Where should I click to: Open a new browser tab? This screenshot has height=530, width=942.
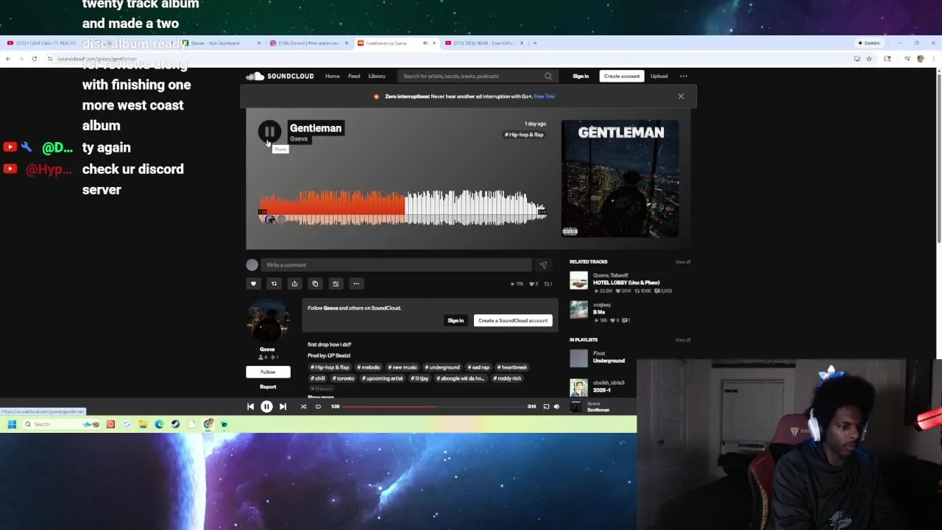[535, 43]
